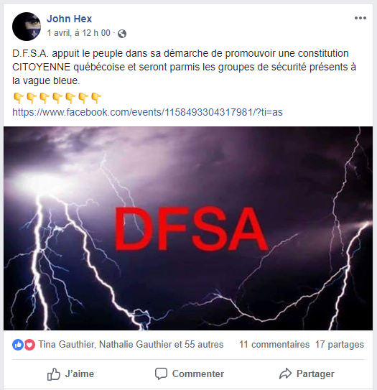This screenshot has height=390, width=377.
Task: Like the post with J'aime label
Action: pos(80,373)
